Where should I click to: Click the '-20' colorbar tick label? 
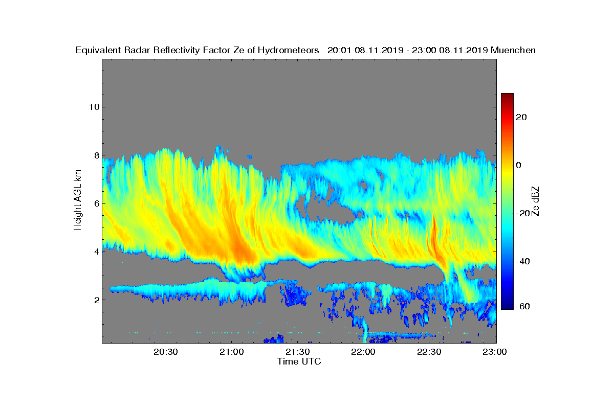(523, 213)
